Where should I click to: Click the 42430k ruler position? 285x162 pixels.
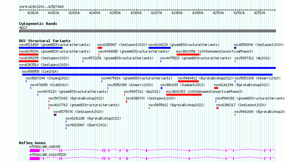click(x=74, y=13)
